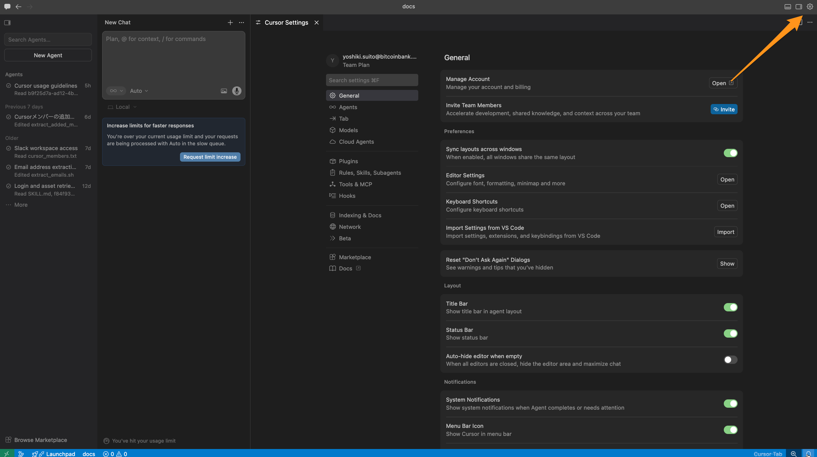Click the microphone voice input icon
This screenshot has height=457, width=817.
237,91
